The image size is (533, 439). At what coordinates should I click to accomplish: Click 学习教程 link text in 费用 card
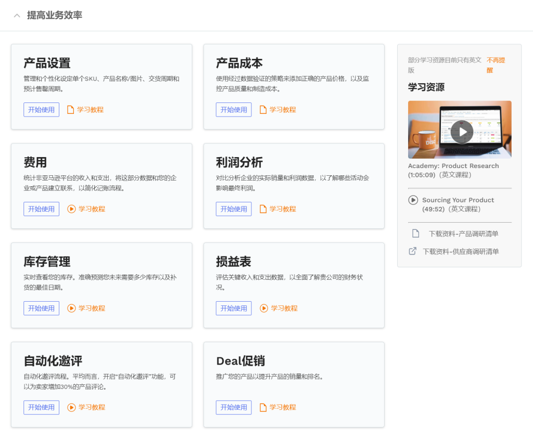(92, 209)
